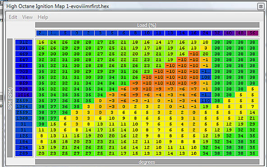Select the cell at 312 RPM, load 24
The height and width of the screenshot is (167, 267).
[206, 42]
